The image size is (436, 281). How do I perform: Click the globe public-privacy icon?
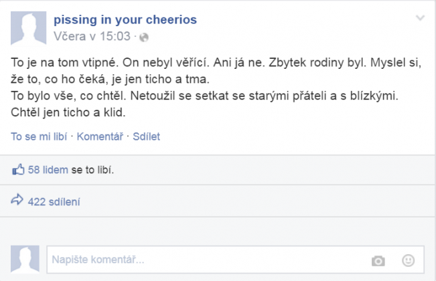coord(144,36)
